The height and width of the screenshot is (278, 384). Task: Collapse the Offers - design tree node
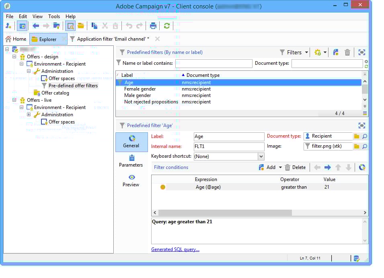[14, 57]
